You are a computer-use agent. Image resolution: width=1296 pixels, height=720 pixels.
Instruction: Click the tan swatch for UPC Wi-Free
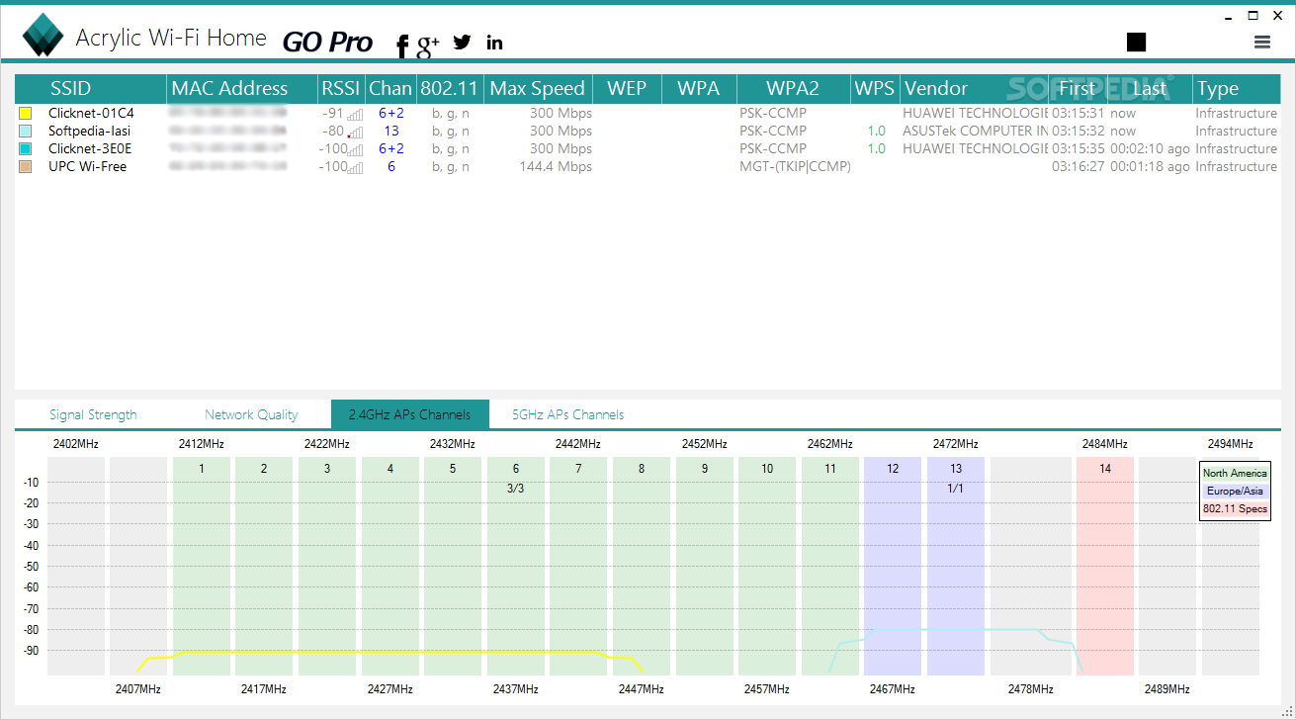tap(25, 167)
